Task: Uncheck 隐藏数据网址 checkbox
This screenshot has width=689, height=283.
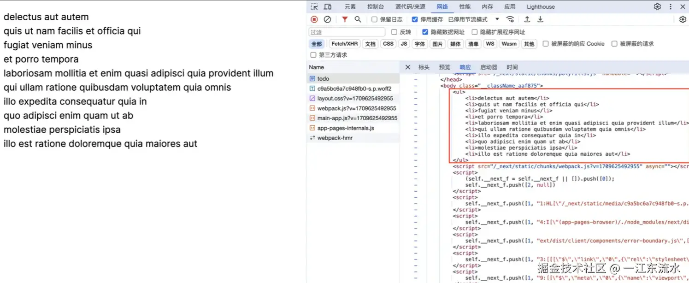Action: (x=425, y=32)
